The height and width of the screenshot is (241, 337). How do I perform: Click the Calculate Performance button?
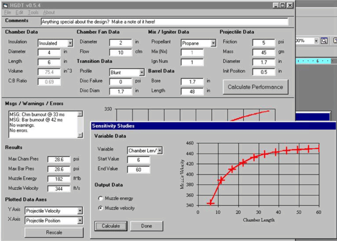point(256,87)
